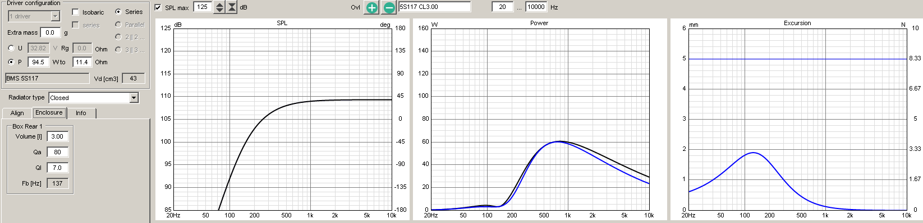
Task: Click Power graph title
Action: click(x=539, y=23)
